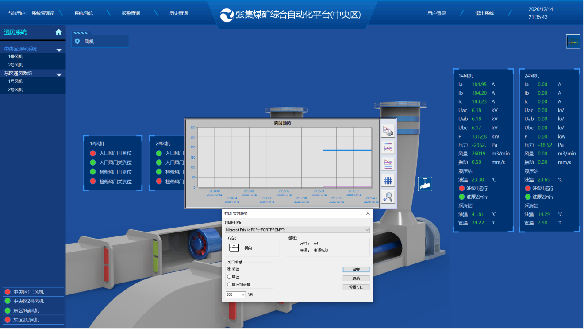The image size is (584, 329).
Task: Select the 彩色 print style option
Action: tap(229, 268)
